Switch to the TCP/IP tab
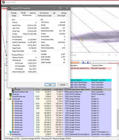The image size is (119, 140). tap(23, 13)
